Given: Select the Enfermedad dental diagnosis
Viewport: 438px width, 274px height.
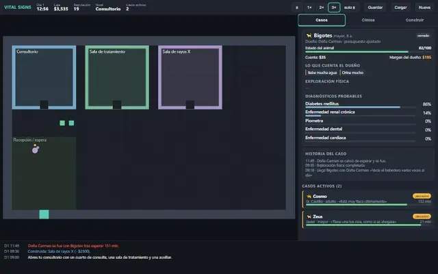Looking at the screenshot, I should 368,129.
